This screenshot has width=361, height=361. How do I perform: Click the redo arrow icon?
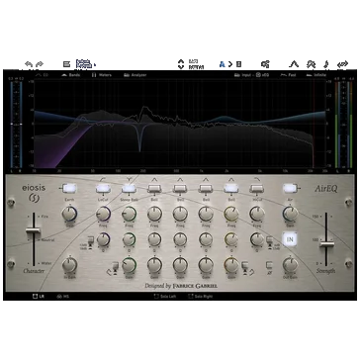click(x=40, y=64)
